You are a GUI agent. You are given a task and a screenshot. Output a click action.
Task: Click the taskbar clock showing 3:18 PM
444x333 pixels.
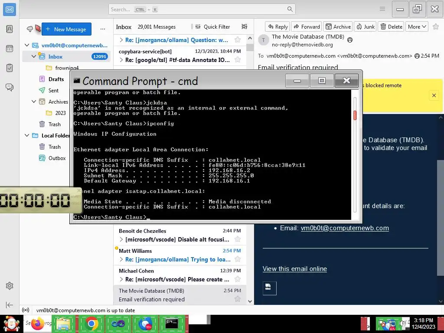pyautogui.click(x=423, y=323)
